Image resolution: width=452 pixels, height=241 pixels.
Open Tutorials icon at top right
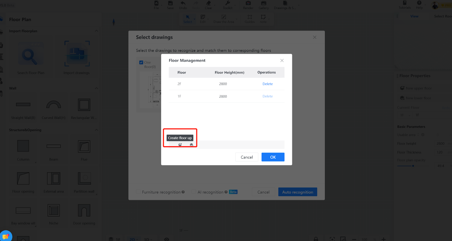(x=405, y=3)
